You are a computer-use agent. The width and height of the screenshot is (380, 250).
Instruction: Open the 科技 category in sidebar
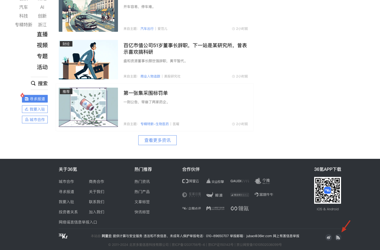(24, 16)
